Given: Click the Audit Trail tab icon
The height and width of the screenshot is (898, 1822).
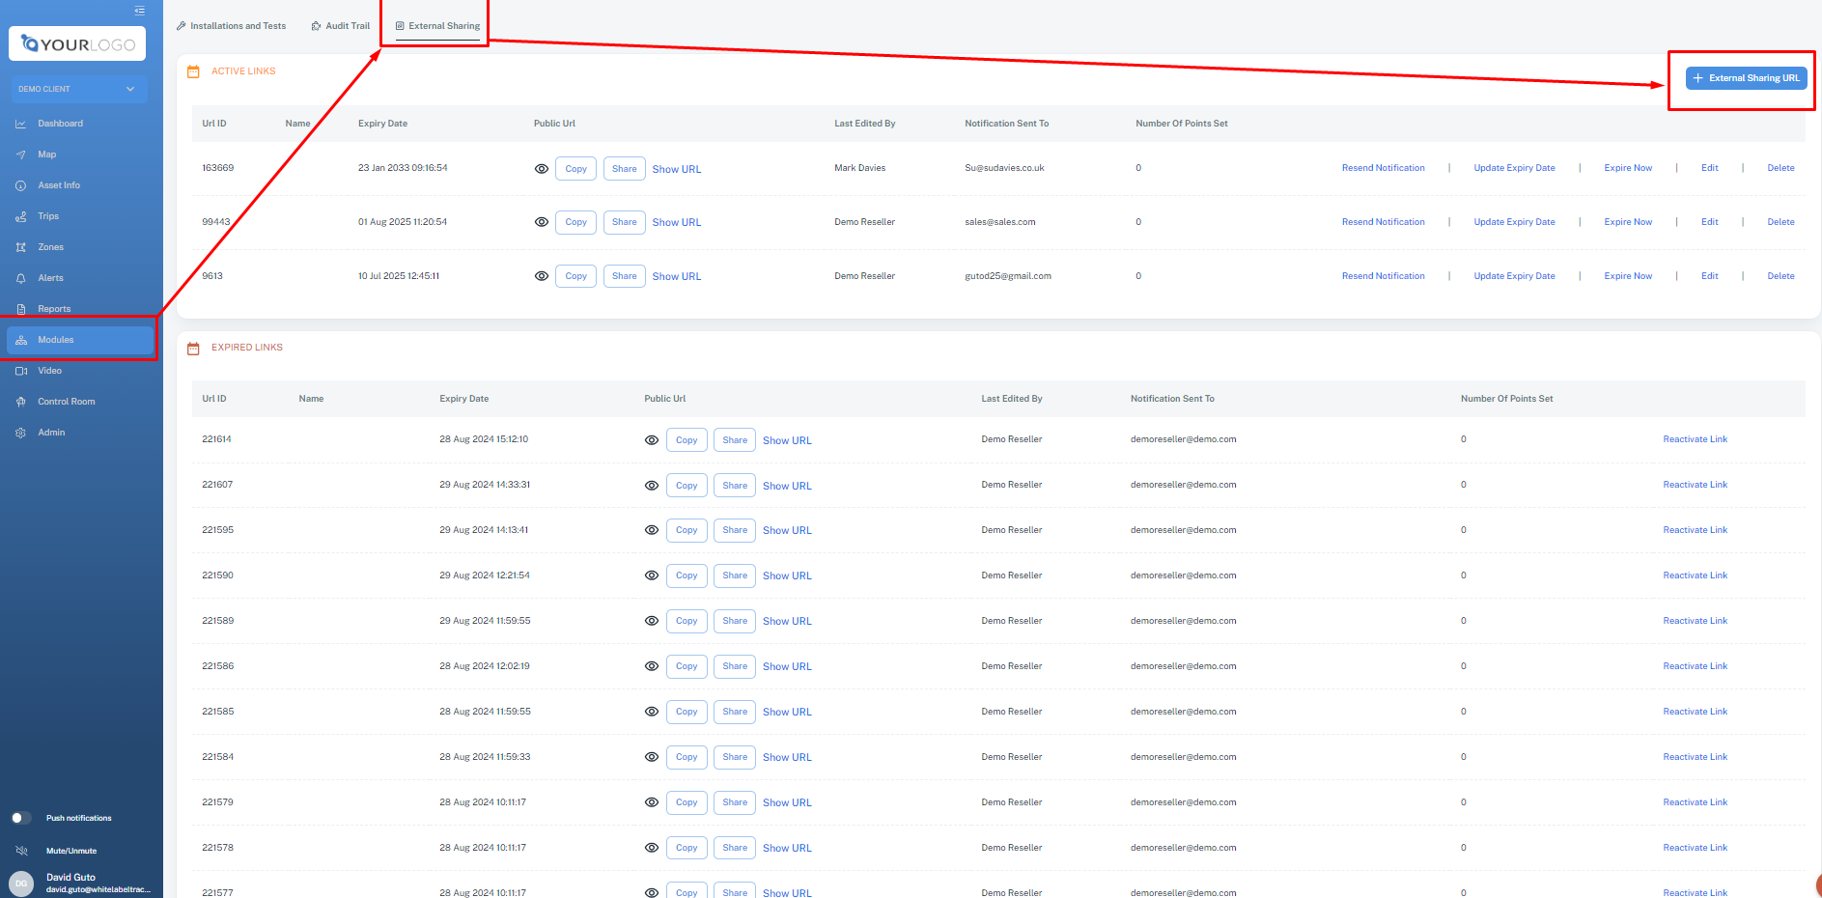Looking at the screenshot, I should (316, 26).
